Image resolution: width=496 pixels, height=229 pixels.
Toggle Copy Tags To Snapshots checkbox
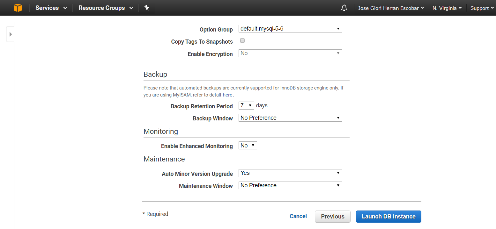point(242,40)
